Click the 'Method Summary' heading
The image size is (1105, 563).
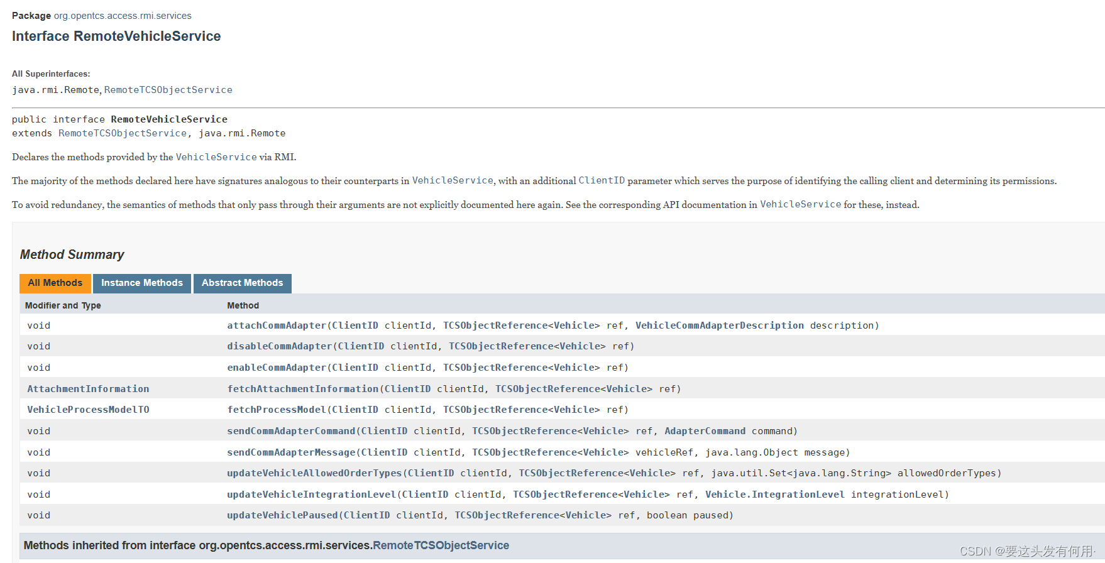[72, 254]
